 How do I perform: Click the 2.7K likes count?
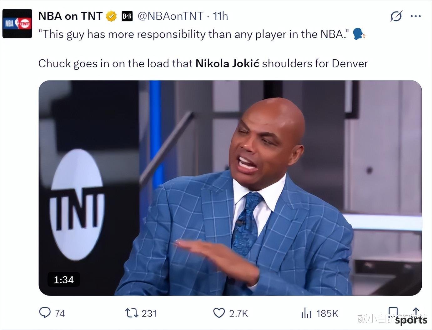click(x=239, y=313)
